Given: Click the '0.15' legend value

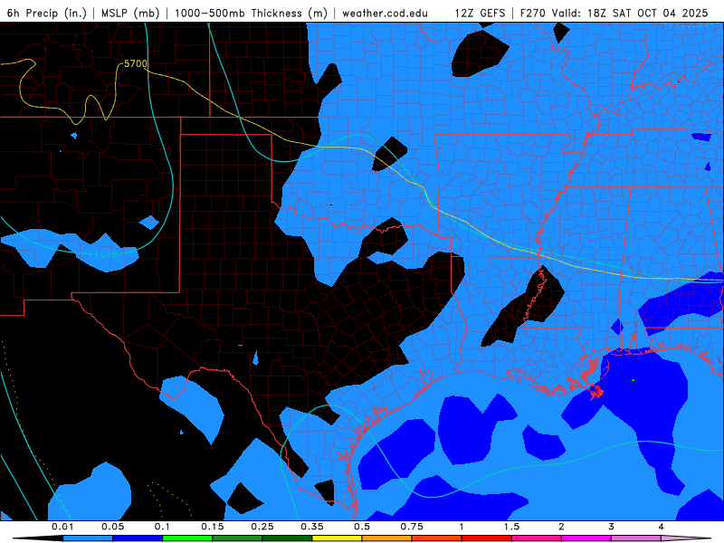Looking at the screenshot, I should (x=213, y=527).
